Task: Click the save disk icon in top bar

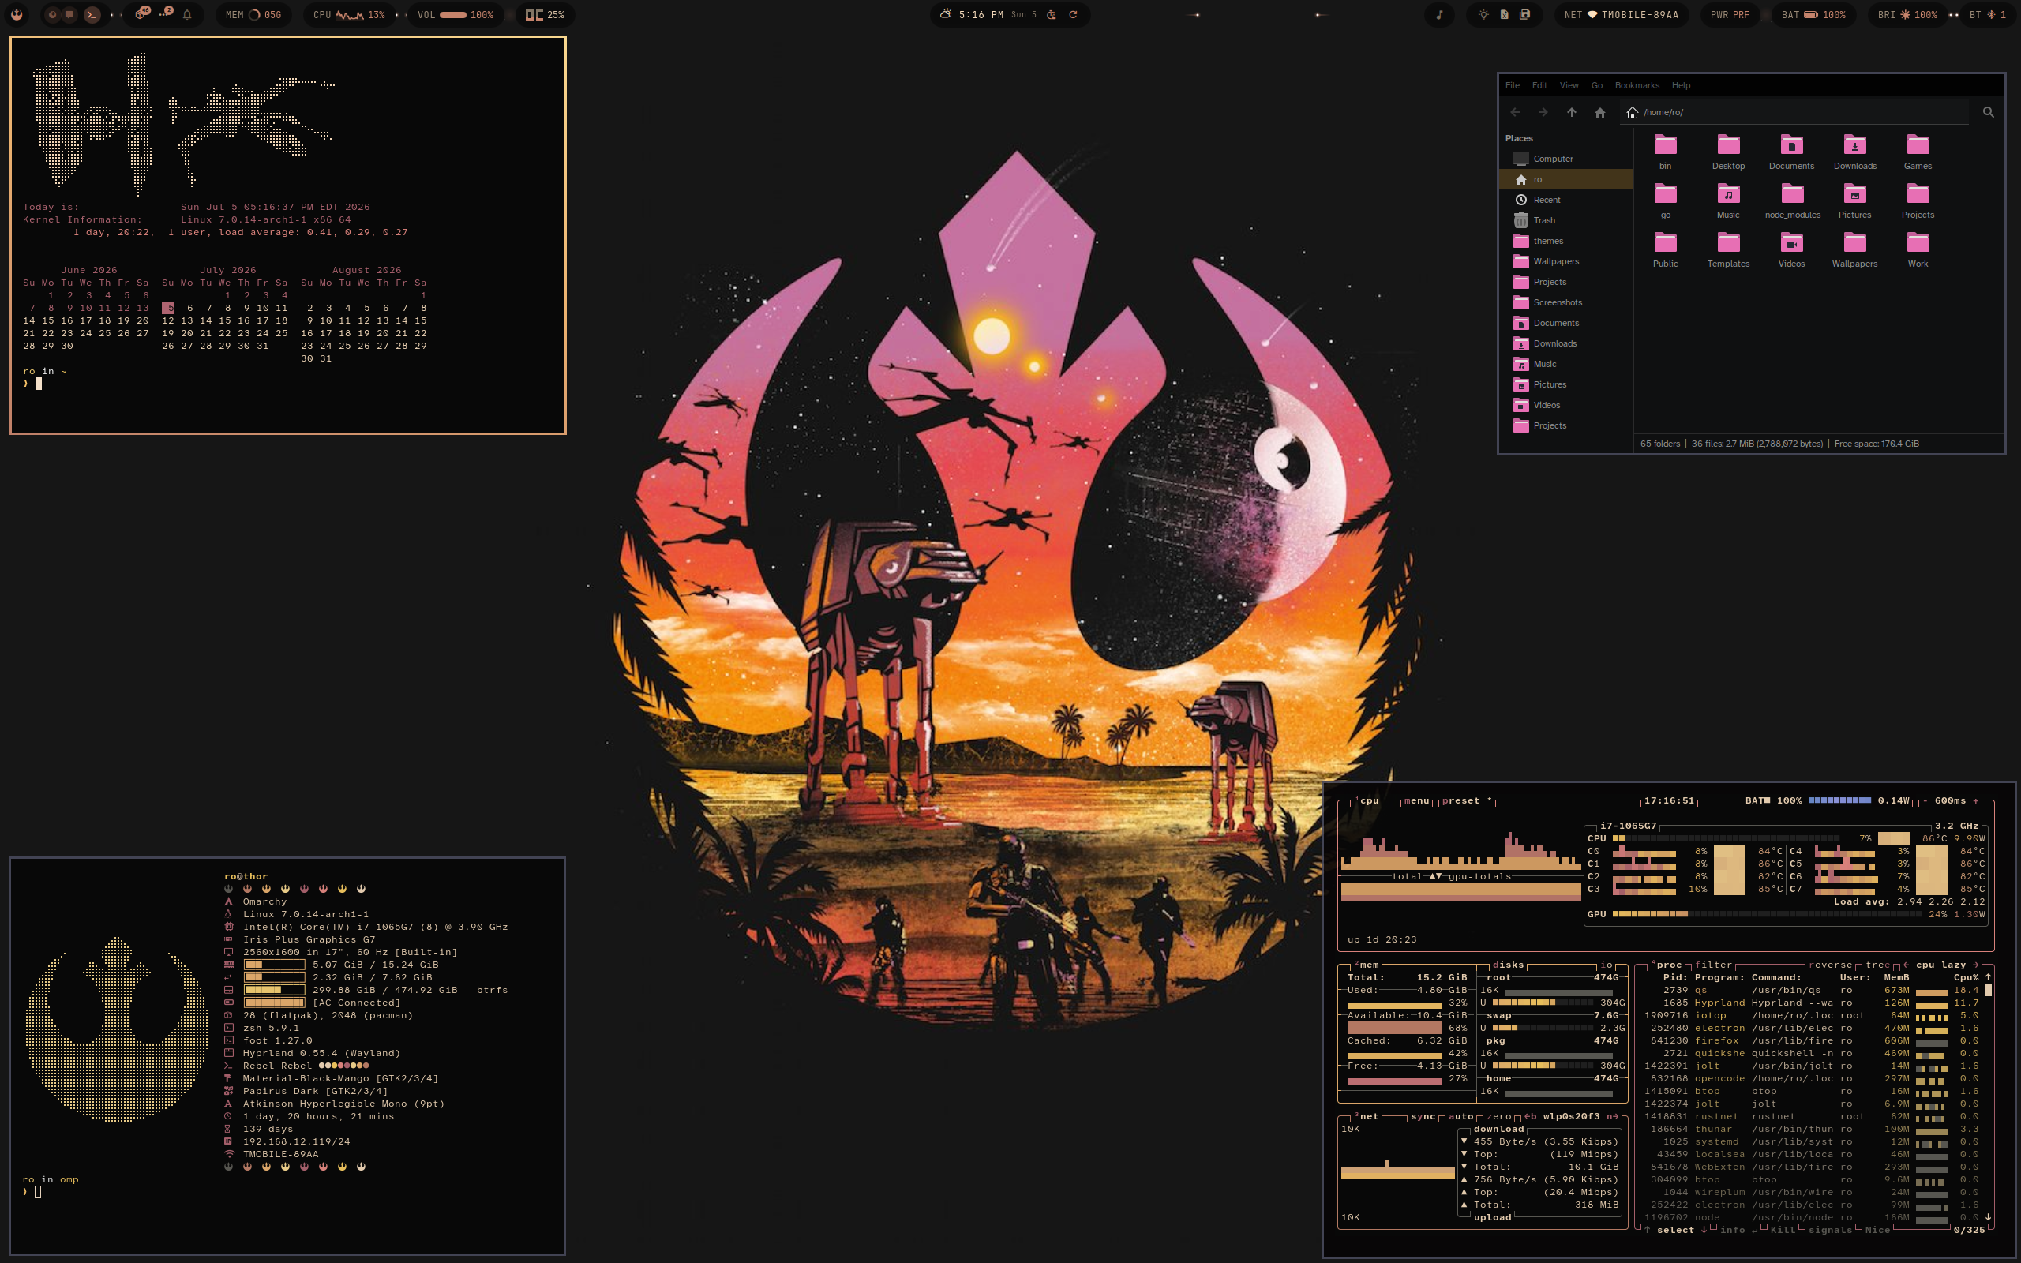Action: [1525, 15]
